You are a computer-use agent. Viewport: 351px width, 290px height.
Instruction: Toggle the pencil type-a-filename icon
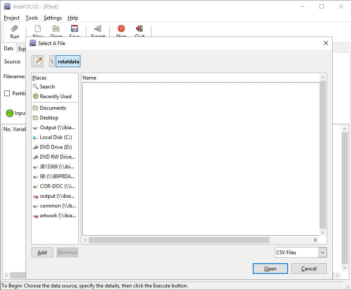[x=37, y=61]
